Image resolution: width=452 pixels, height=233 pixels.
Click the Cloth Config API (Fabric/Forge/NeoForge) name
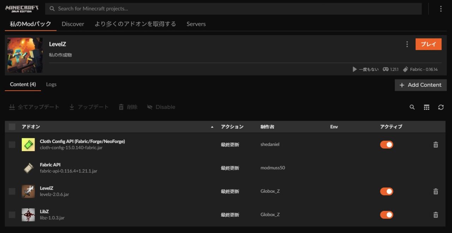[82, 141]
